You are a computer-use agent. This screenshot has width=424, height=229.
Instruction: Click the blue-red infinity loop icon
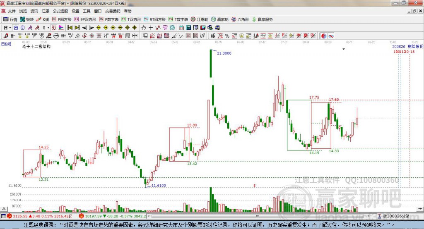coord(331,36)
